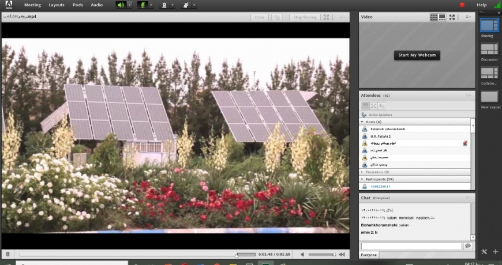This screenshot has height=265, width=502.
Task: Select the New Layout thumbnail
Action: point(489,97)
